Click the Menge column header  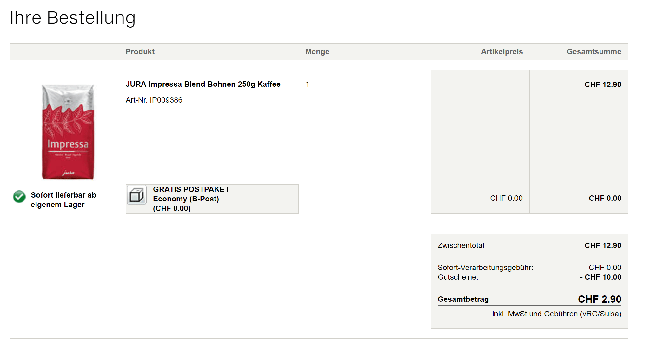pos(317,52)
